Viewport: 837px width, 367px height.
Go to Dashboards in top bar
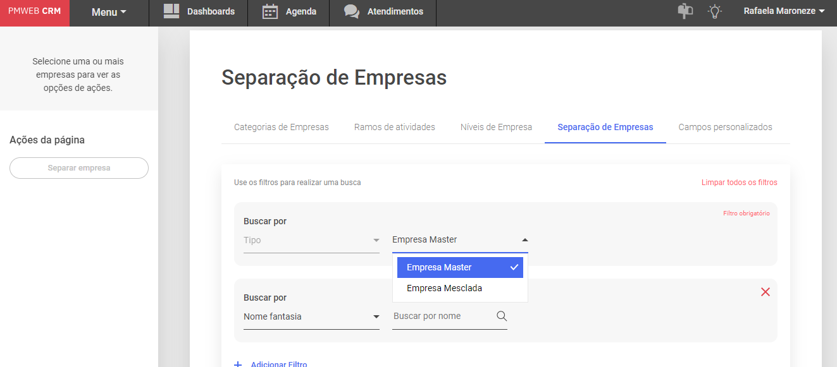tap(198, 13)
